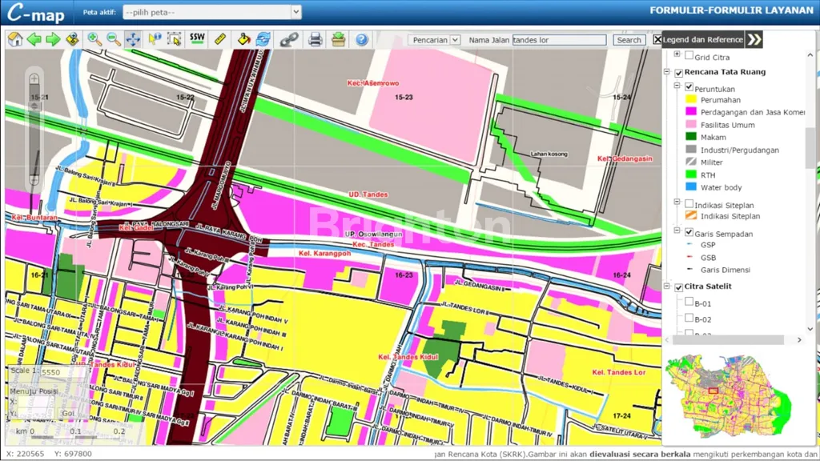Click the Legend dan Reference tab
Screen dimensions: 820x461
(x=702, y=39)
